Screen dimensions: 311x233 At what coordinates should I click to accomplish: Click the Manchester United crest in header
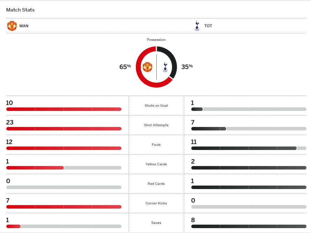click(x=12, y=26)
